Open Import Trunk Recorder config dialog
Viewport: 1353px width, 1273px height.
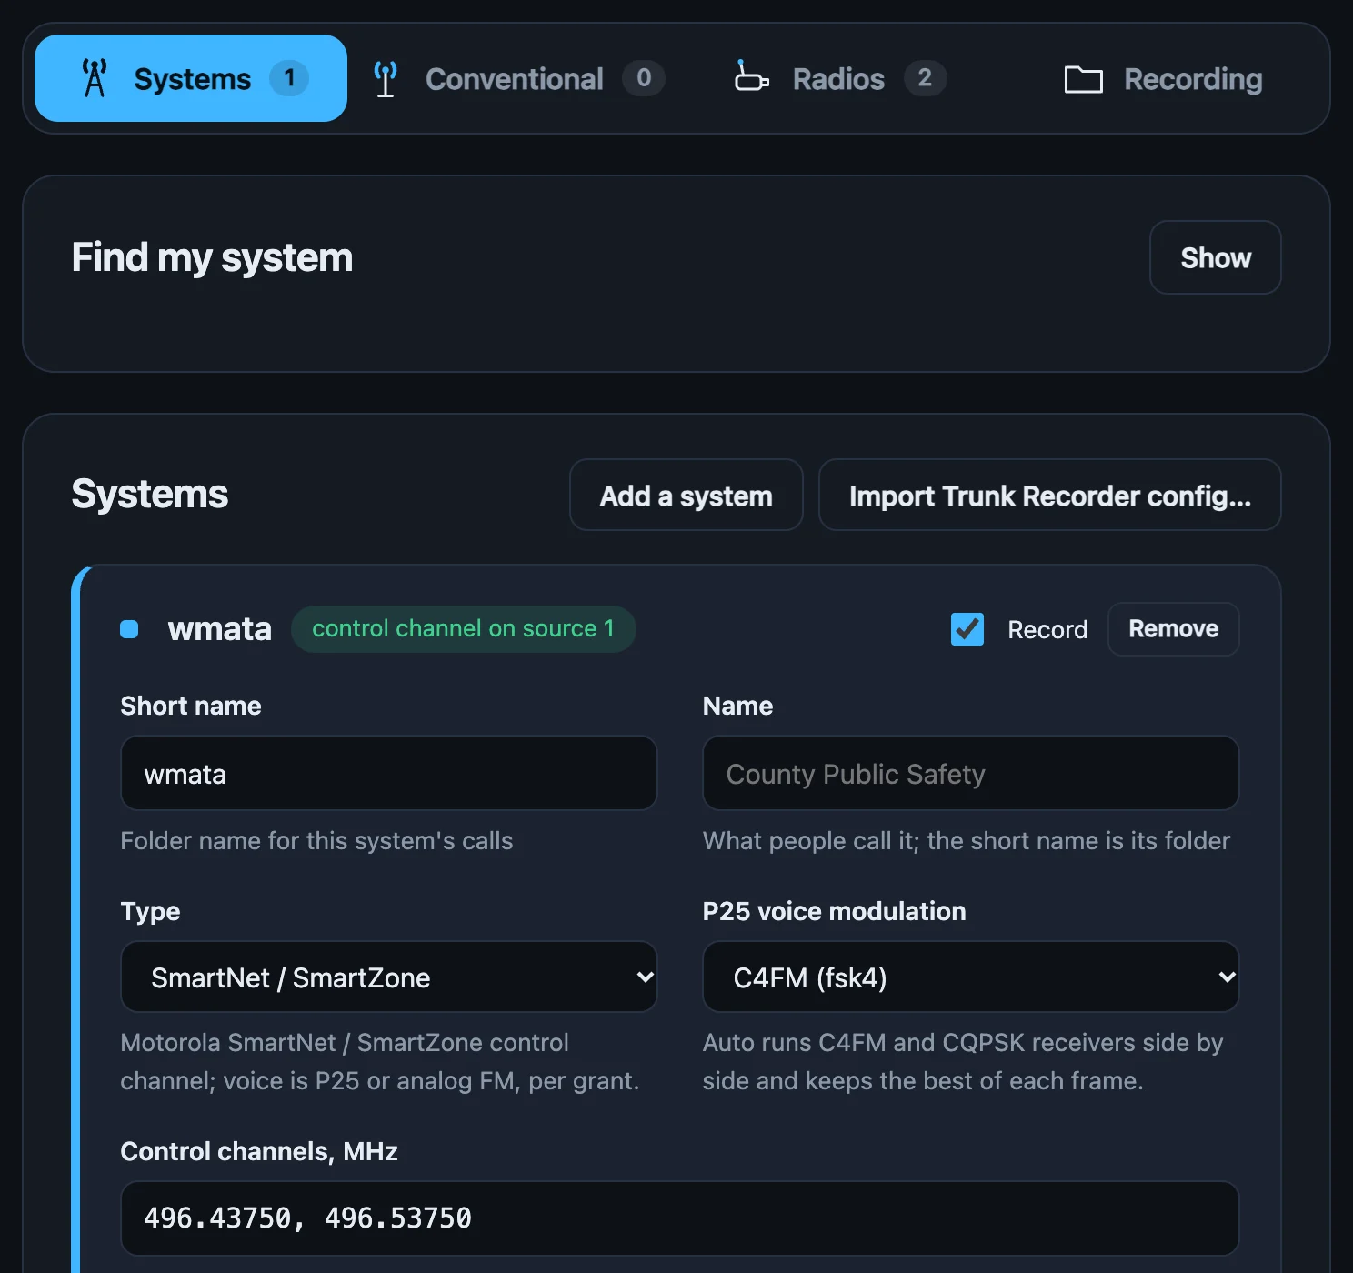pos(1050,496)
